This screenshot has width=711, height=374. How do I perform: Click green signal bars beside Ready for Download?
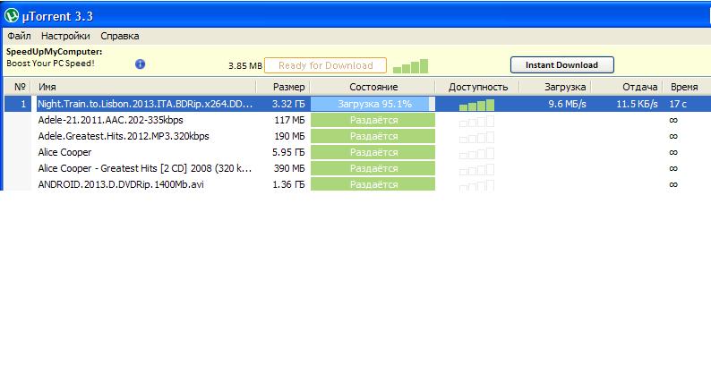pyautogui.click(x=411, y=65)
